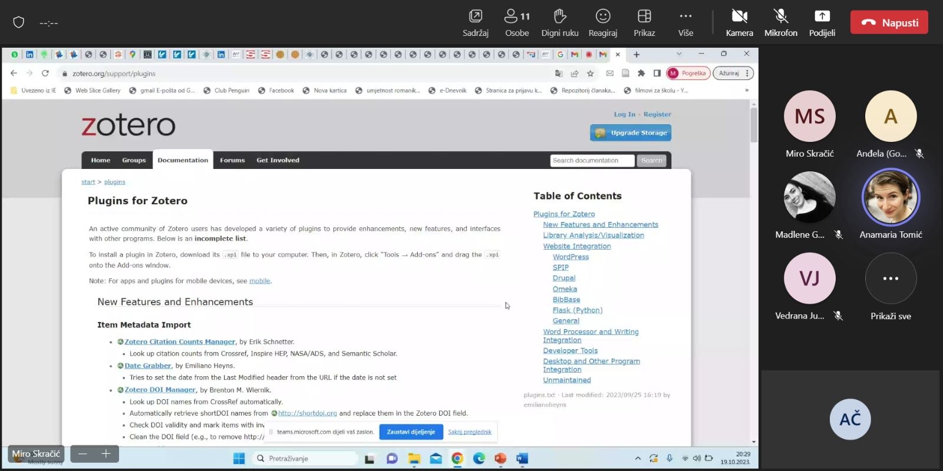Click the Windows Start button in taskbar

pos(239,459)
